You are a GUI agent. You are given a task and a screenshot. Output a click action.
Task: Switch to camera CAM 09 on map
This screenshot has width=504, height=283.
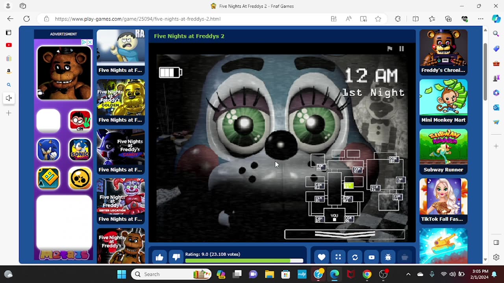394,160
